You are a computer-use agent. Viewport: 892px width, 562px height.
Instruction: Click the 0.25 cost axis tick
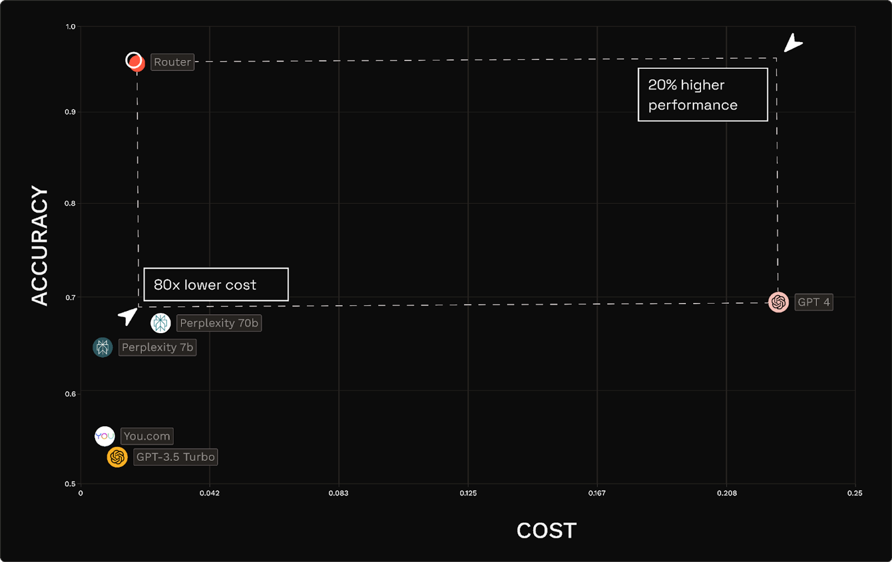855,493
